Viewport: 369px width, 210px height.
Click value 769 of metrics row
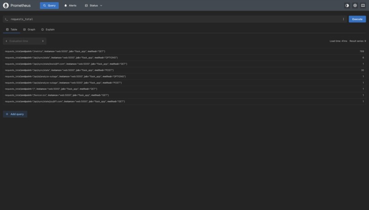(x=362, y=51)
